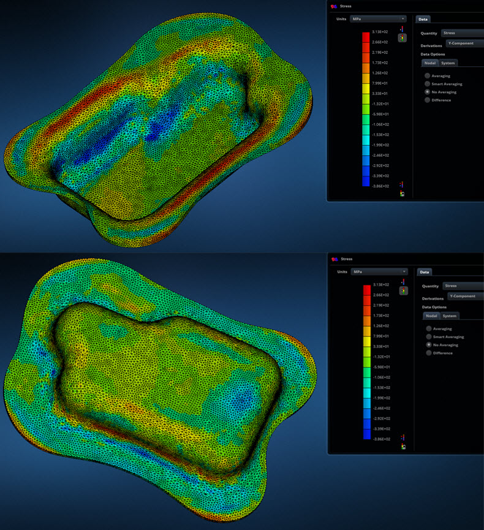Click the 7.99E+01 value in upper legend
The height and width of the screenshot is (530, 484).
[x=380, y=83]
